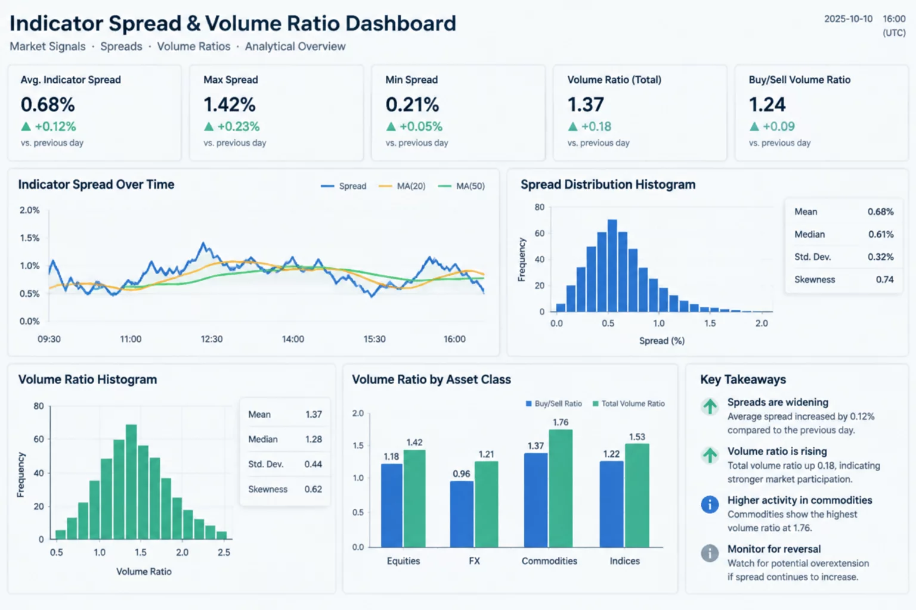Click the Indices blue bar labeled 1.22

(x=611, y=504)
